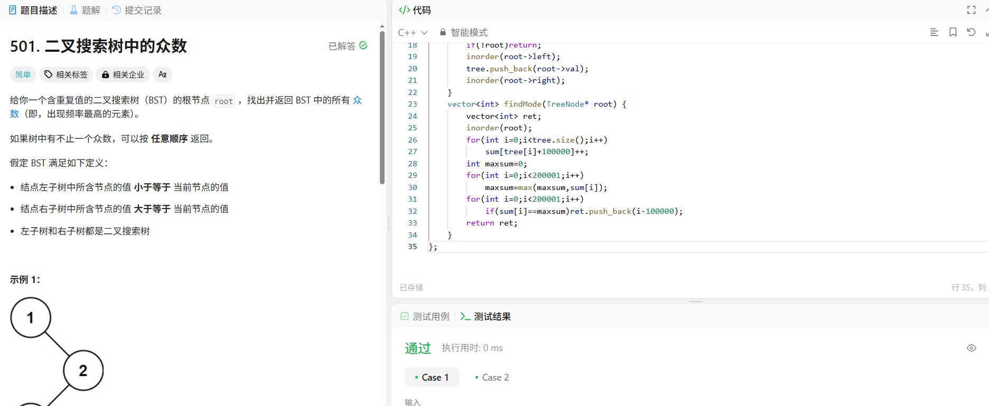Click code line 'vector<int> ret;'
The width and height of the screenshot is (989, 406).
coord(503,116)
